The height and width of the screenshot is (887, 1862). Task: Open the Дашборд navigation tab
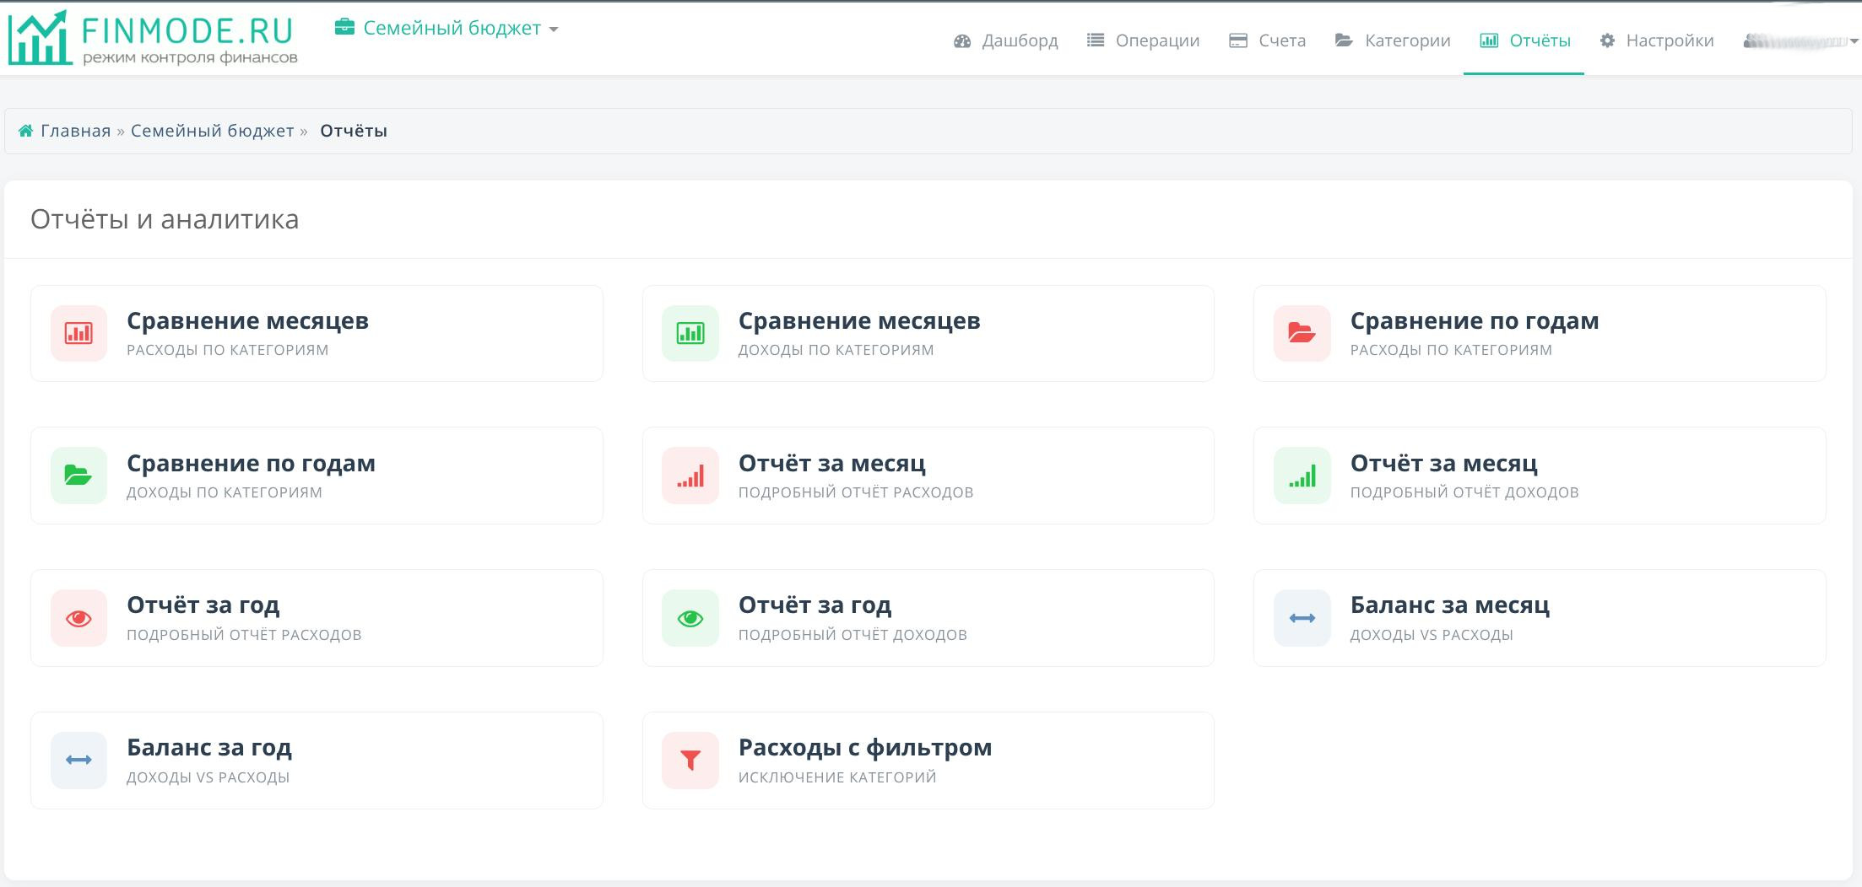pos(1005,40)
